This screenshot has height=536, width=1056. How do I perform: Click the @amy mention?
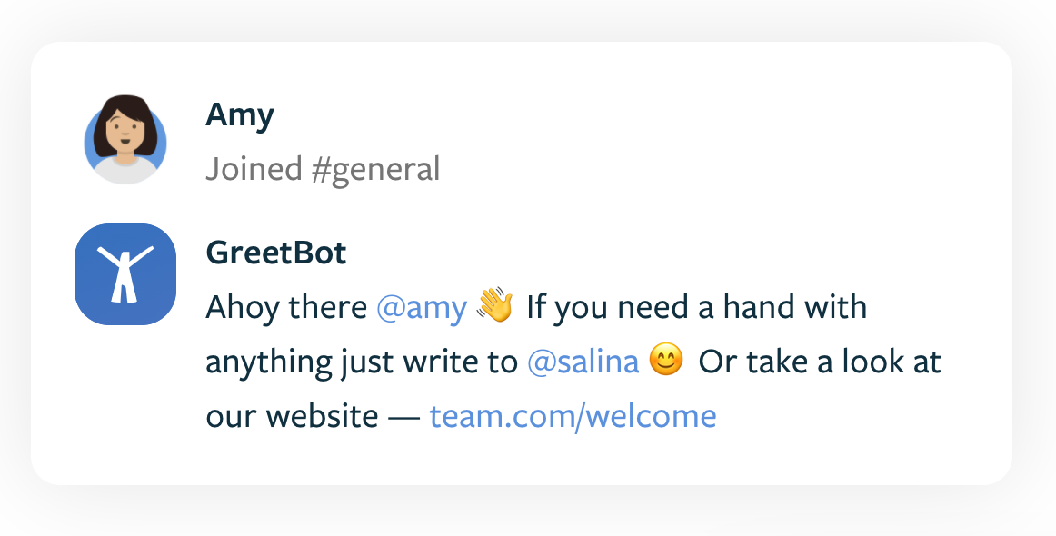point(422,308)
